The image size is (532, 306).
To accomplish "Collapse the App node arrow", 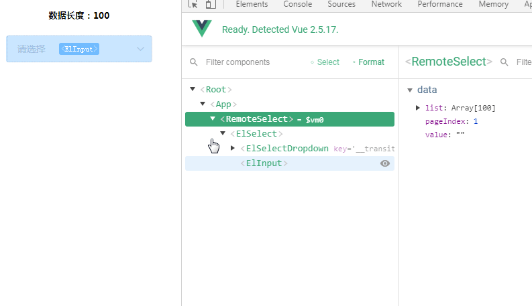I will point(203,104).
